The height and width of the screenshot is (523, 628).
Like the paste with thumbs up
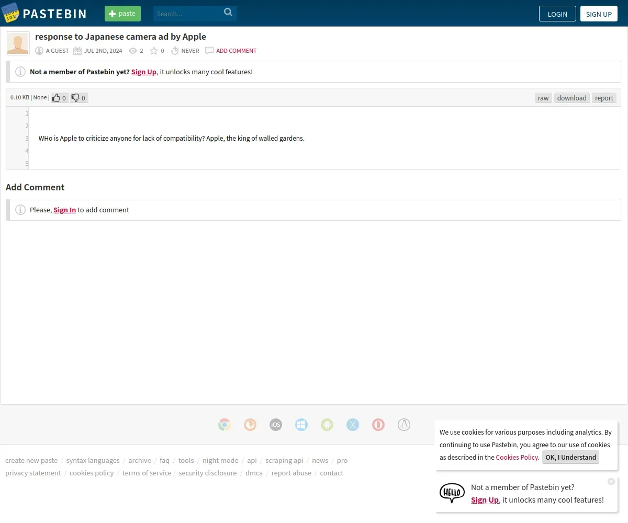click(60, 98)
